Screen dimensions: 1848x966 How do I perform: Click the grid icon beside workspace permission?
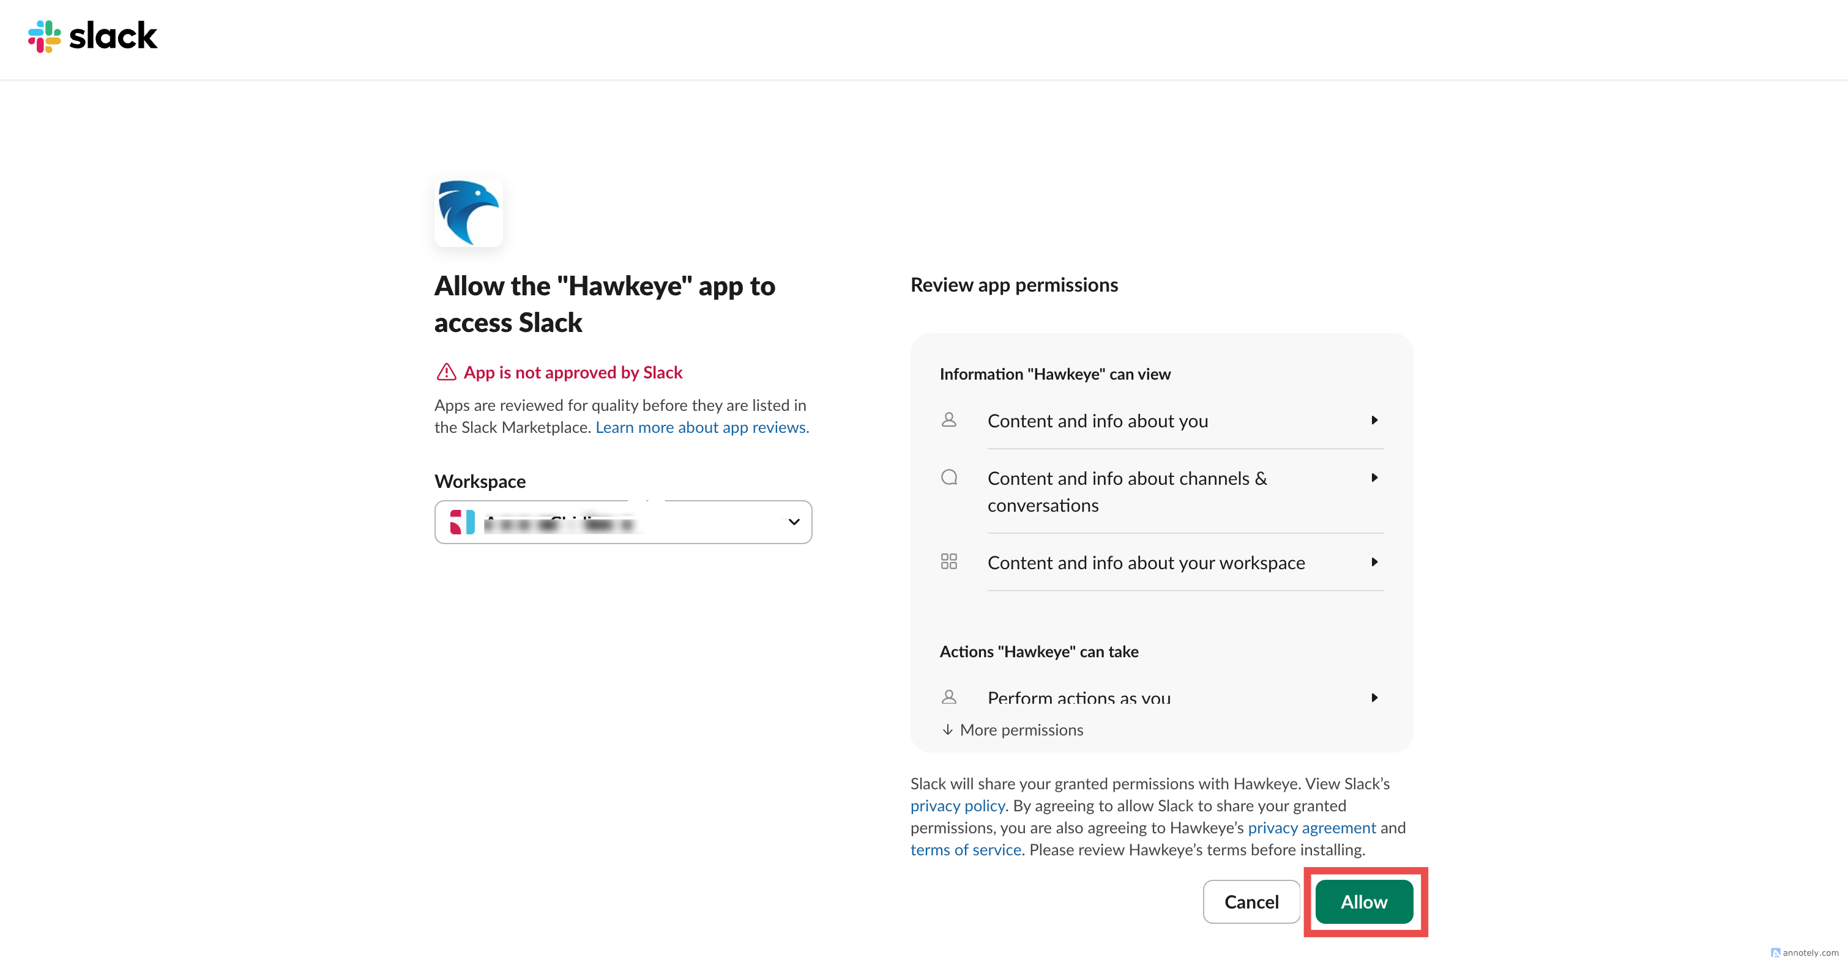tap(948, 562)
